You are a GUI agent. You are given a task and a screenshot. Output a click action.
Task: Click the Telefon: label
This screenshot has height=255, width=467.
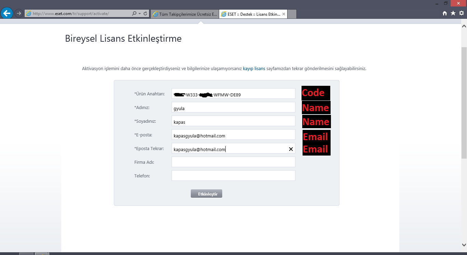[142, 176]
